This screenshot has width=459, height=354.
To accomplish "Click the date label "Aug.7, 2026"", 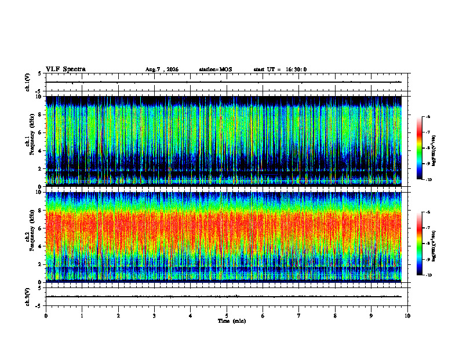I will click(x=162, y=69).
